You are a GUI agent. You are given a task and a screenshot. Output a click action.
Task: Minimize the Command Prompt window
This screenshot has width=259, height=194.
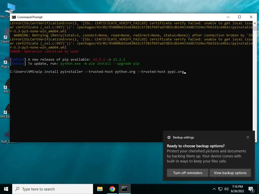(228, 17)
